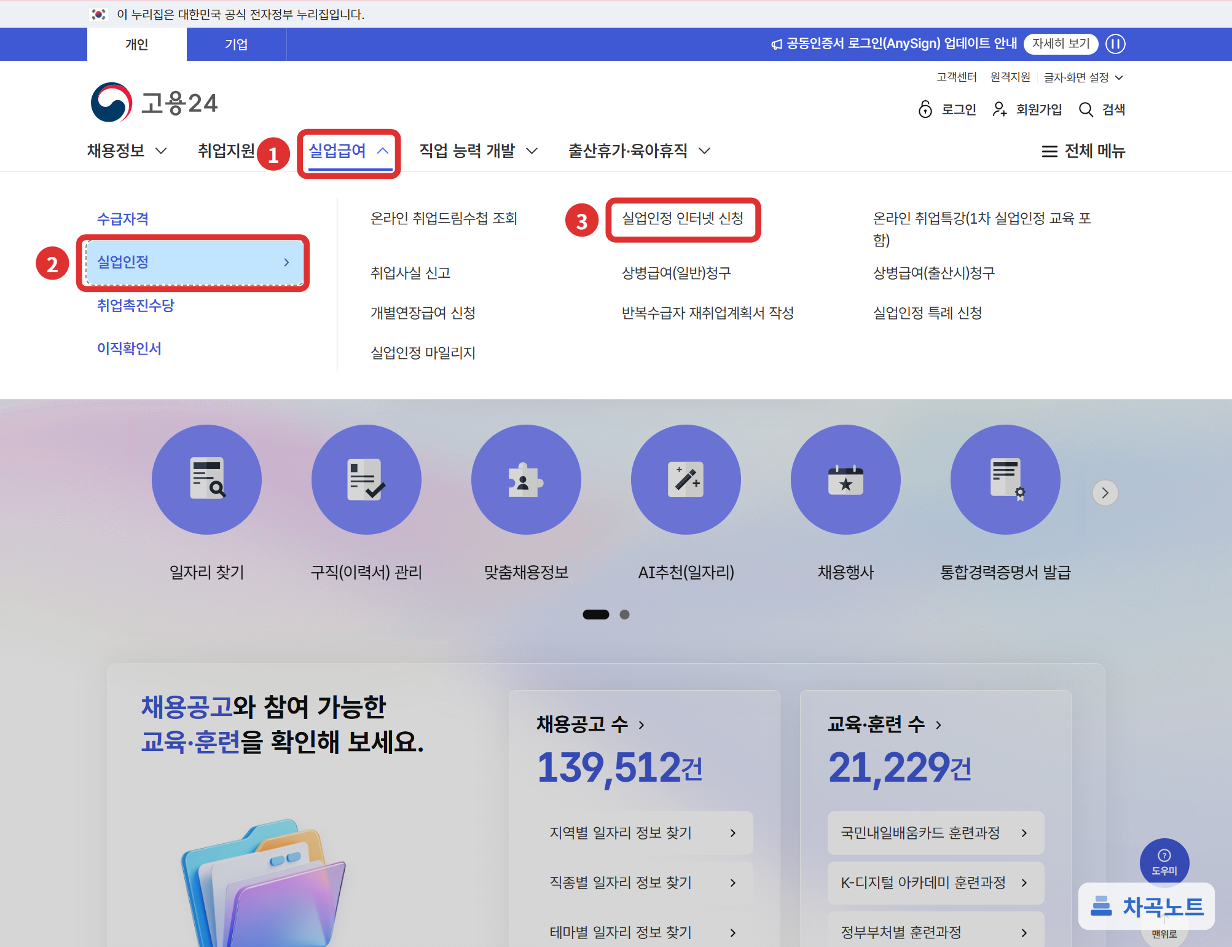Open the 구직(이력서) 관리 icon
Viewport: 1232px width, 947px height.
(366, 479)
